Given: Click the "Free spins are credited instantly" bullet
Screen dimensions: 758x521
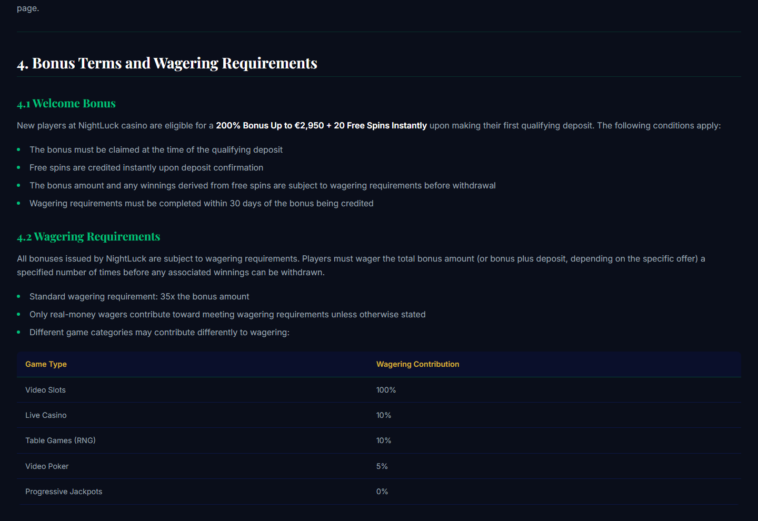Looking at the screenshot, I should 146,168.
